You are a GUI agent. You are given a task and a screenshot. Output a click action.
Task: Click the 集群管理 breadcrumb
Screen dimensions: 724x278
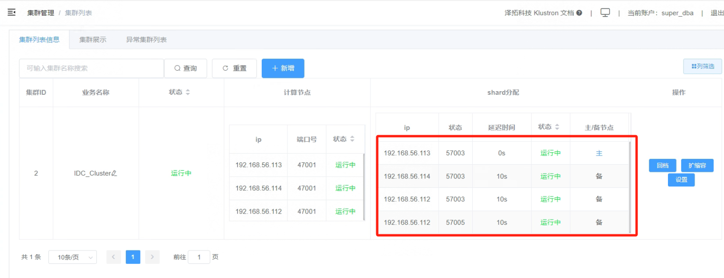coord(41,13)
